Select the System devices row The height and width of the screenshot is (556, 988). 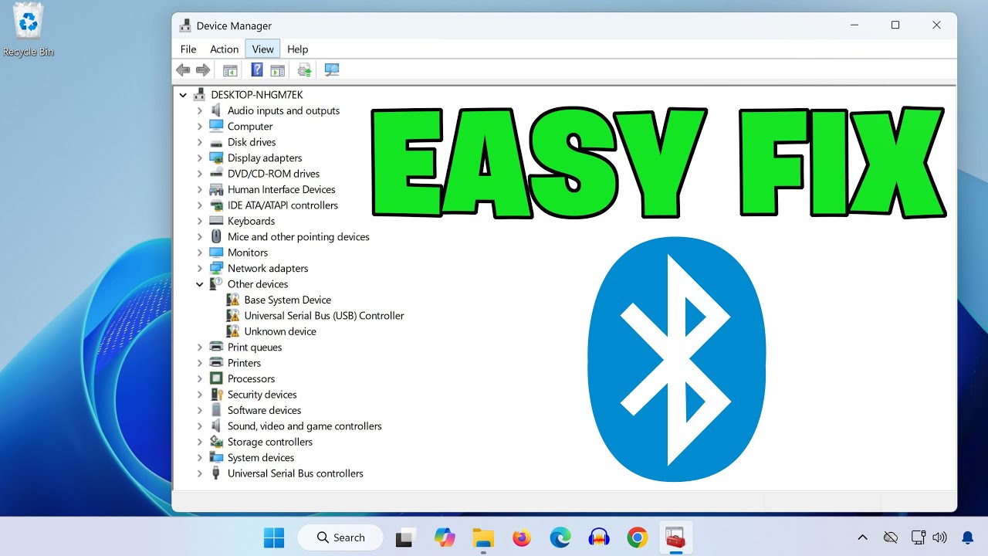point(261,458)
